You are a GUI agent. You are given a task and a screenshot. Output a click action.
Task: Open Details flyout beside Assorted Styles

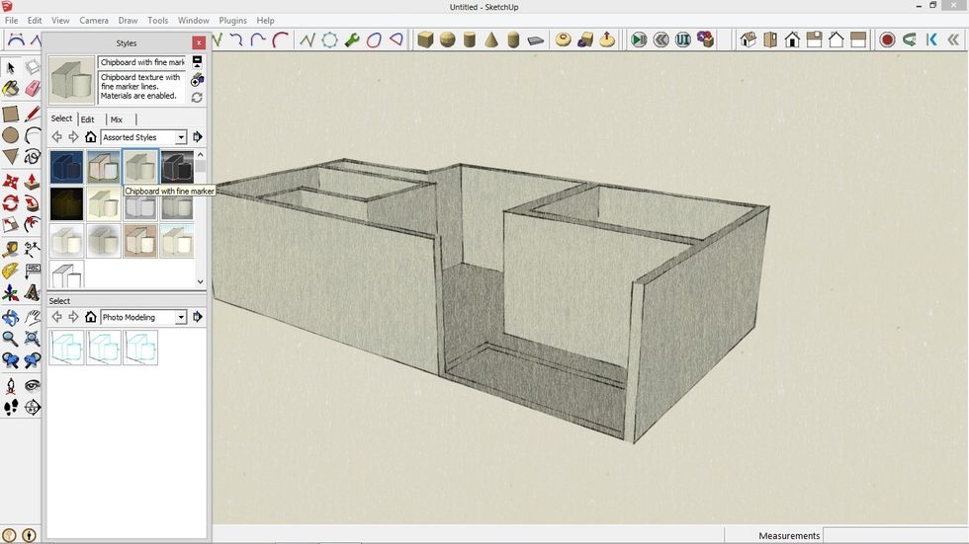point(198,137)
